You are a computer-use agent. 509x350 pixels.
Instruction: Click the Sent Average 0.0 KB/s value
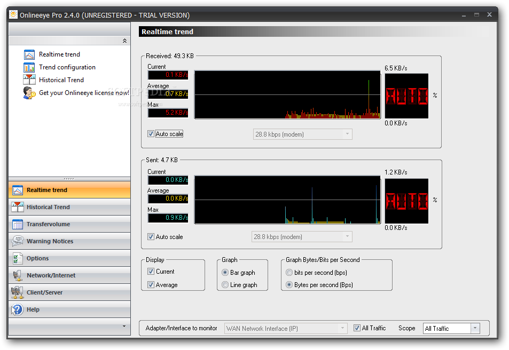click(x=168, y=198)
